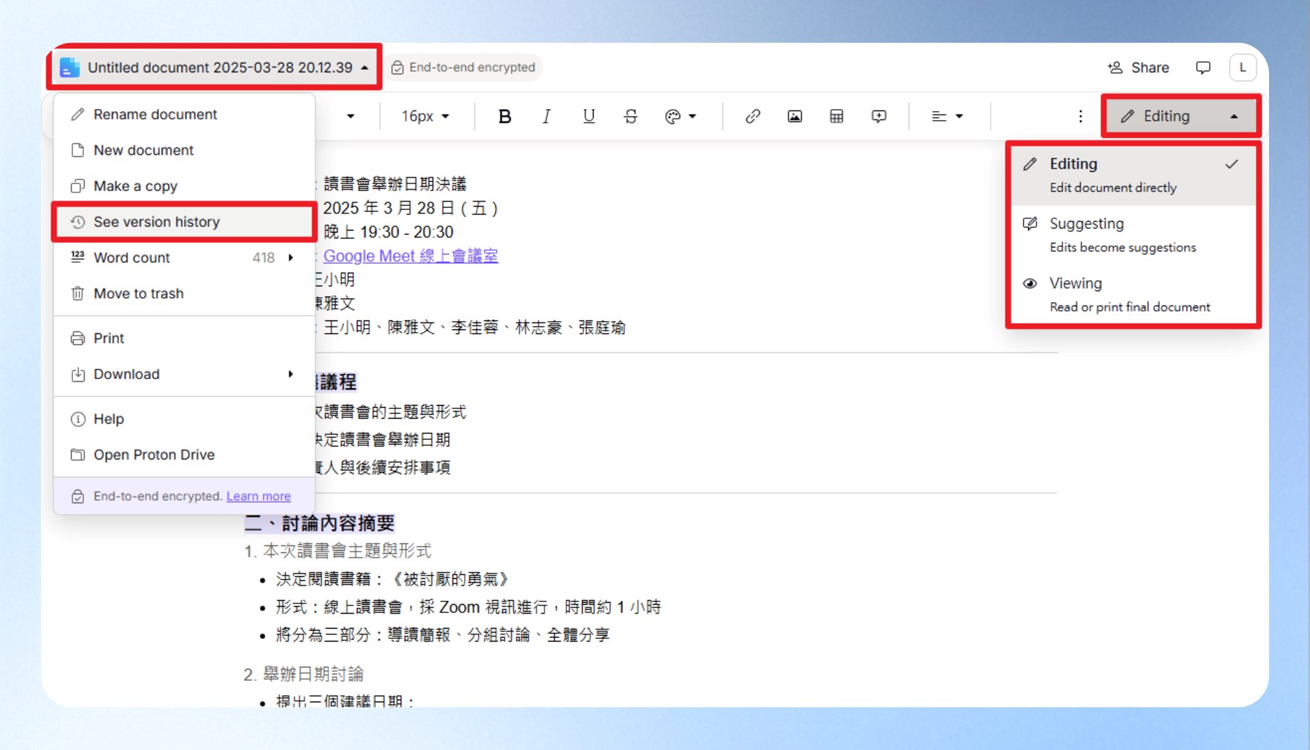Create a New document
1310x750 pixels.
tap(184, 150)
